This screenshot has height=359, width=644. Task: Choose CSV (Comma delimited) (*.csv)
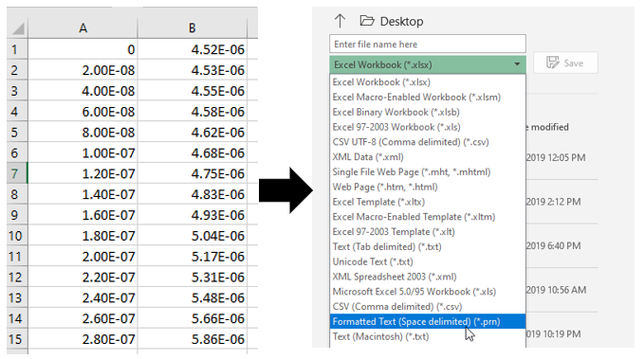point(428,307)
